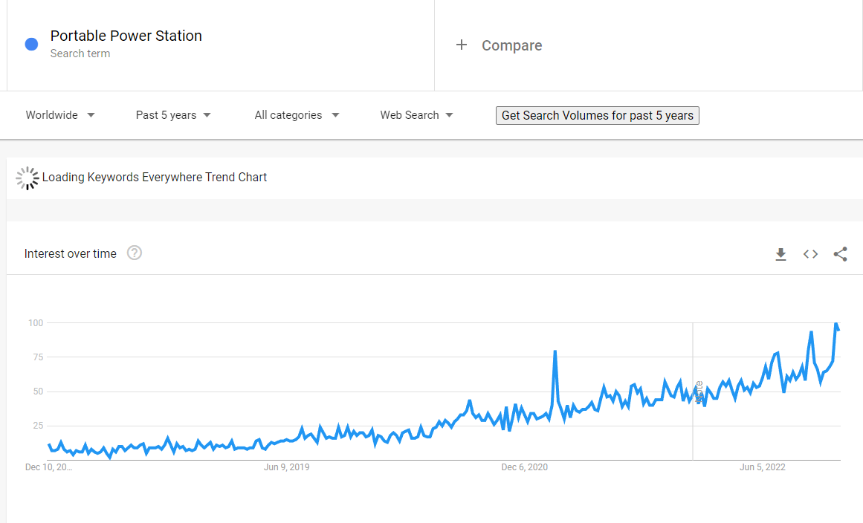Viewport: 863px width, 523px height.
Task: Click the plus icon next to Compare
Action: [x=462, y=45]
